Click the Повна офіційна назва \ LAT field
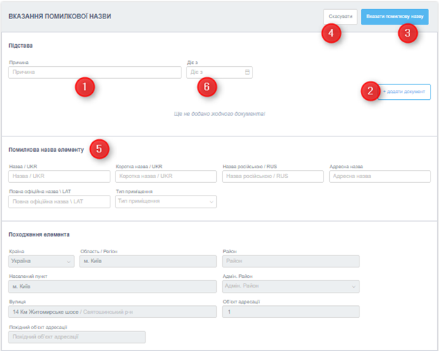439x351 pixels. 59,202
